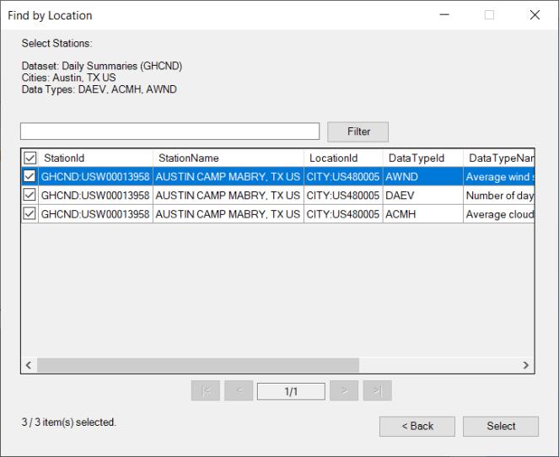Uncheck the AWND row checkbox

(x=30, y=177)
